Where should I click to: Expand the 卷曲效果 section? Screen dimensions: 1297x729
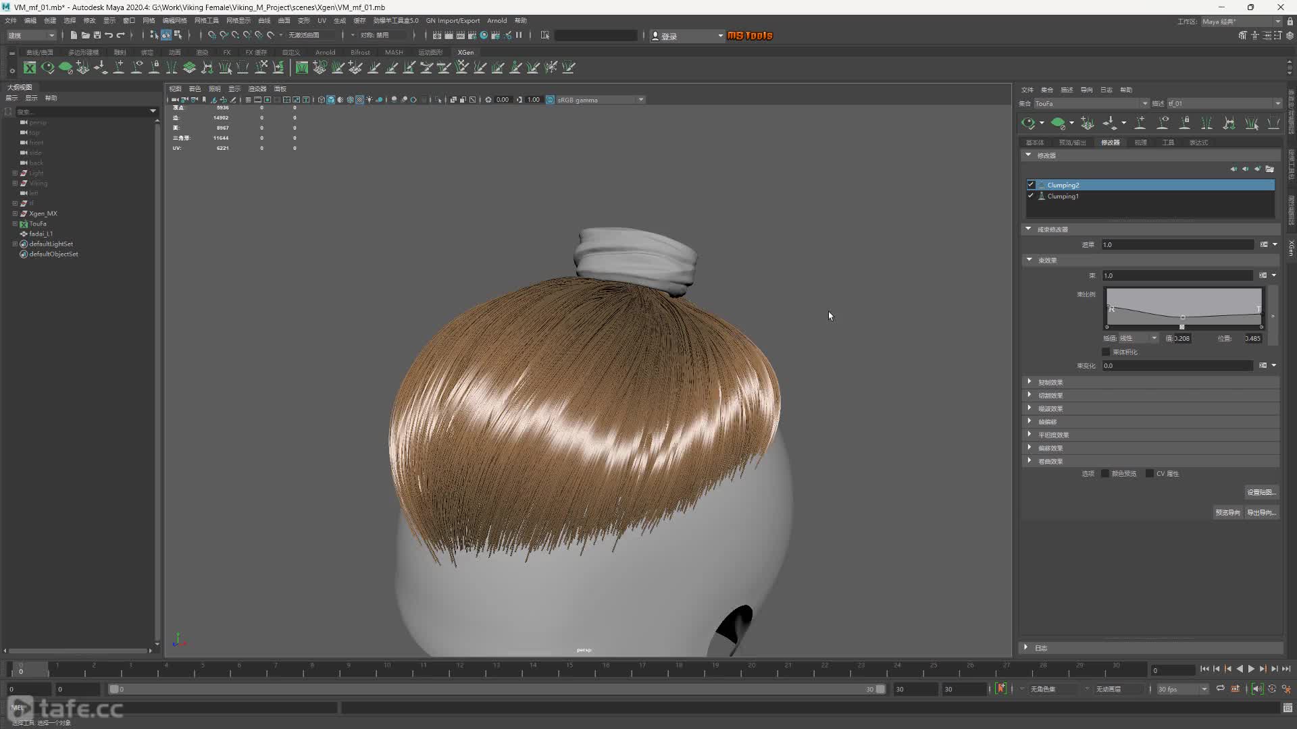click(x=1029, y=461)
